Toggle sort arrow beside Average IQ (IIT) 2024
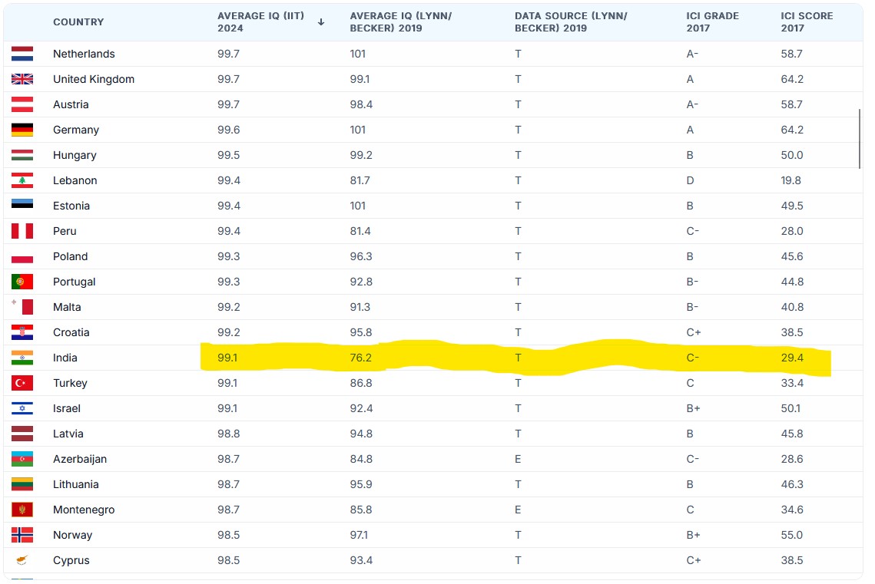Viewport: 875px width, 584px height. pos(321,21)
